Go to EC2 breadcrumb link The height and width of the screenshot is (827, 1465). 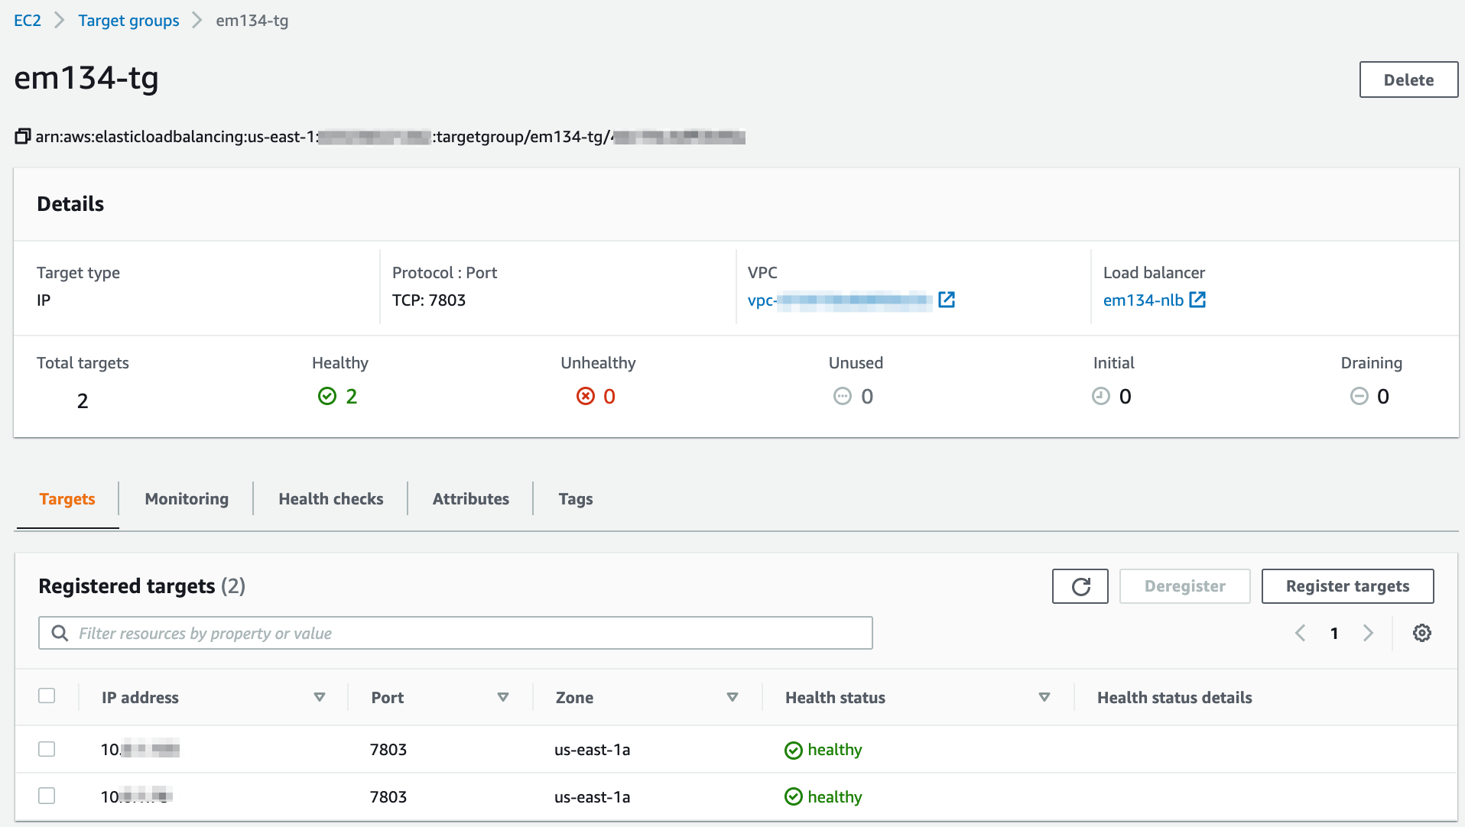pyautogui.click(x=28, y=21)
